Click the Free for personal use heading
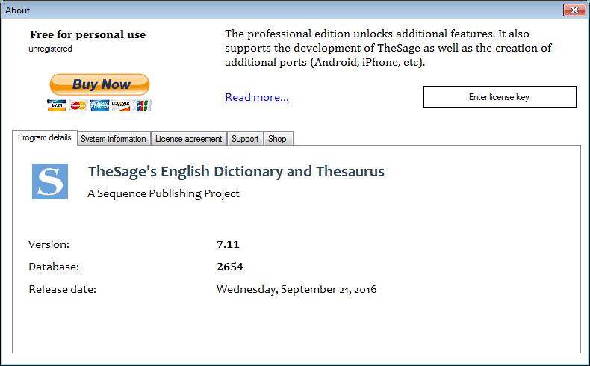Image resolution: width=590 pixels, height=366 pixels. click(x=87, y=34)
